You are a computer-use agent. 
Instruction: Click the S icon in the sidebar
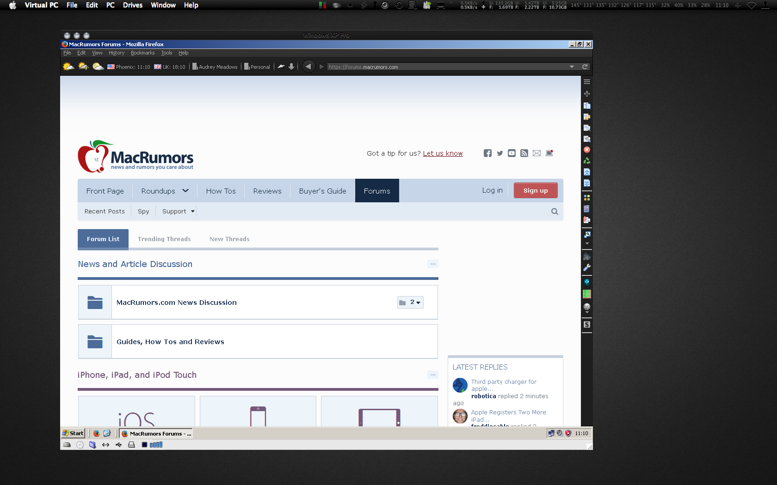(x=587, y=325)
